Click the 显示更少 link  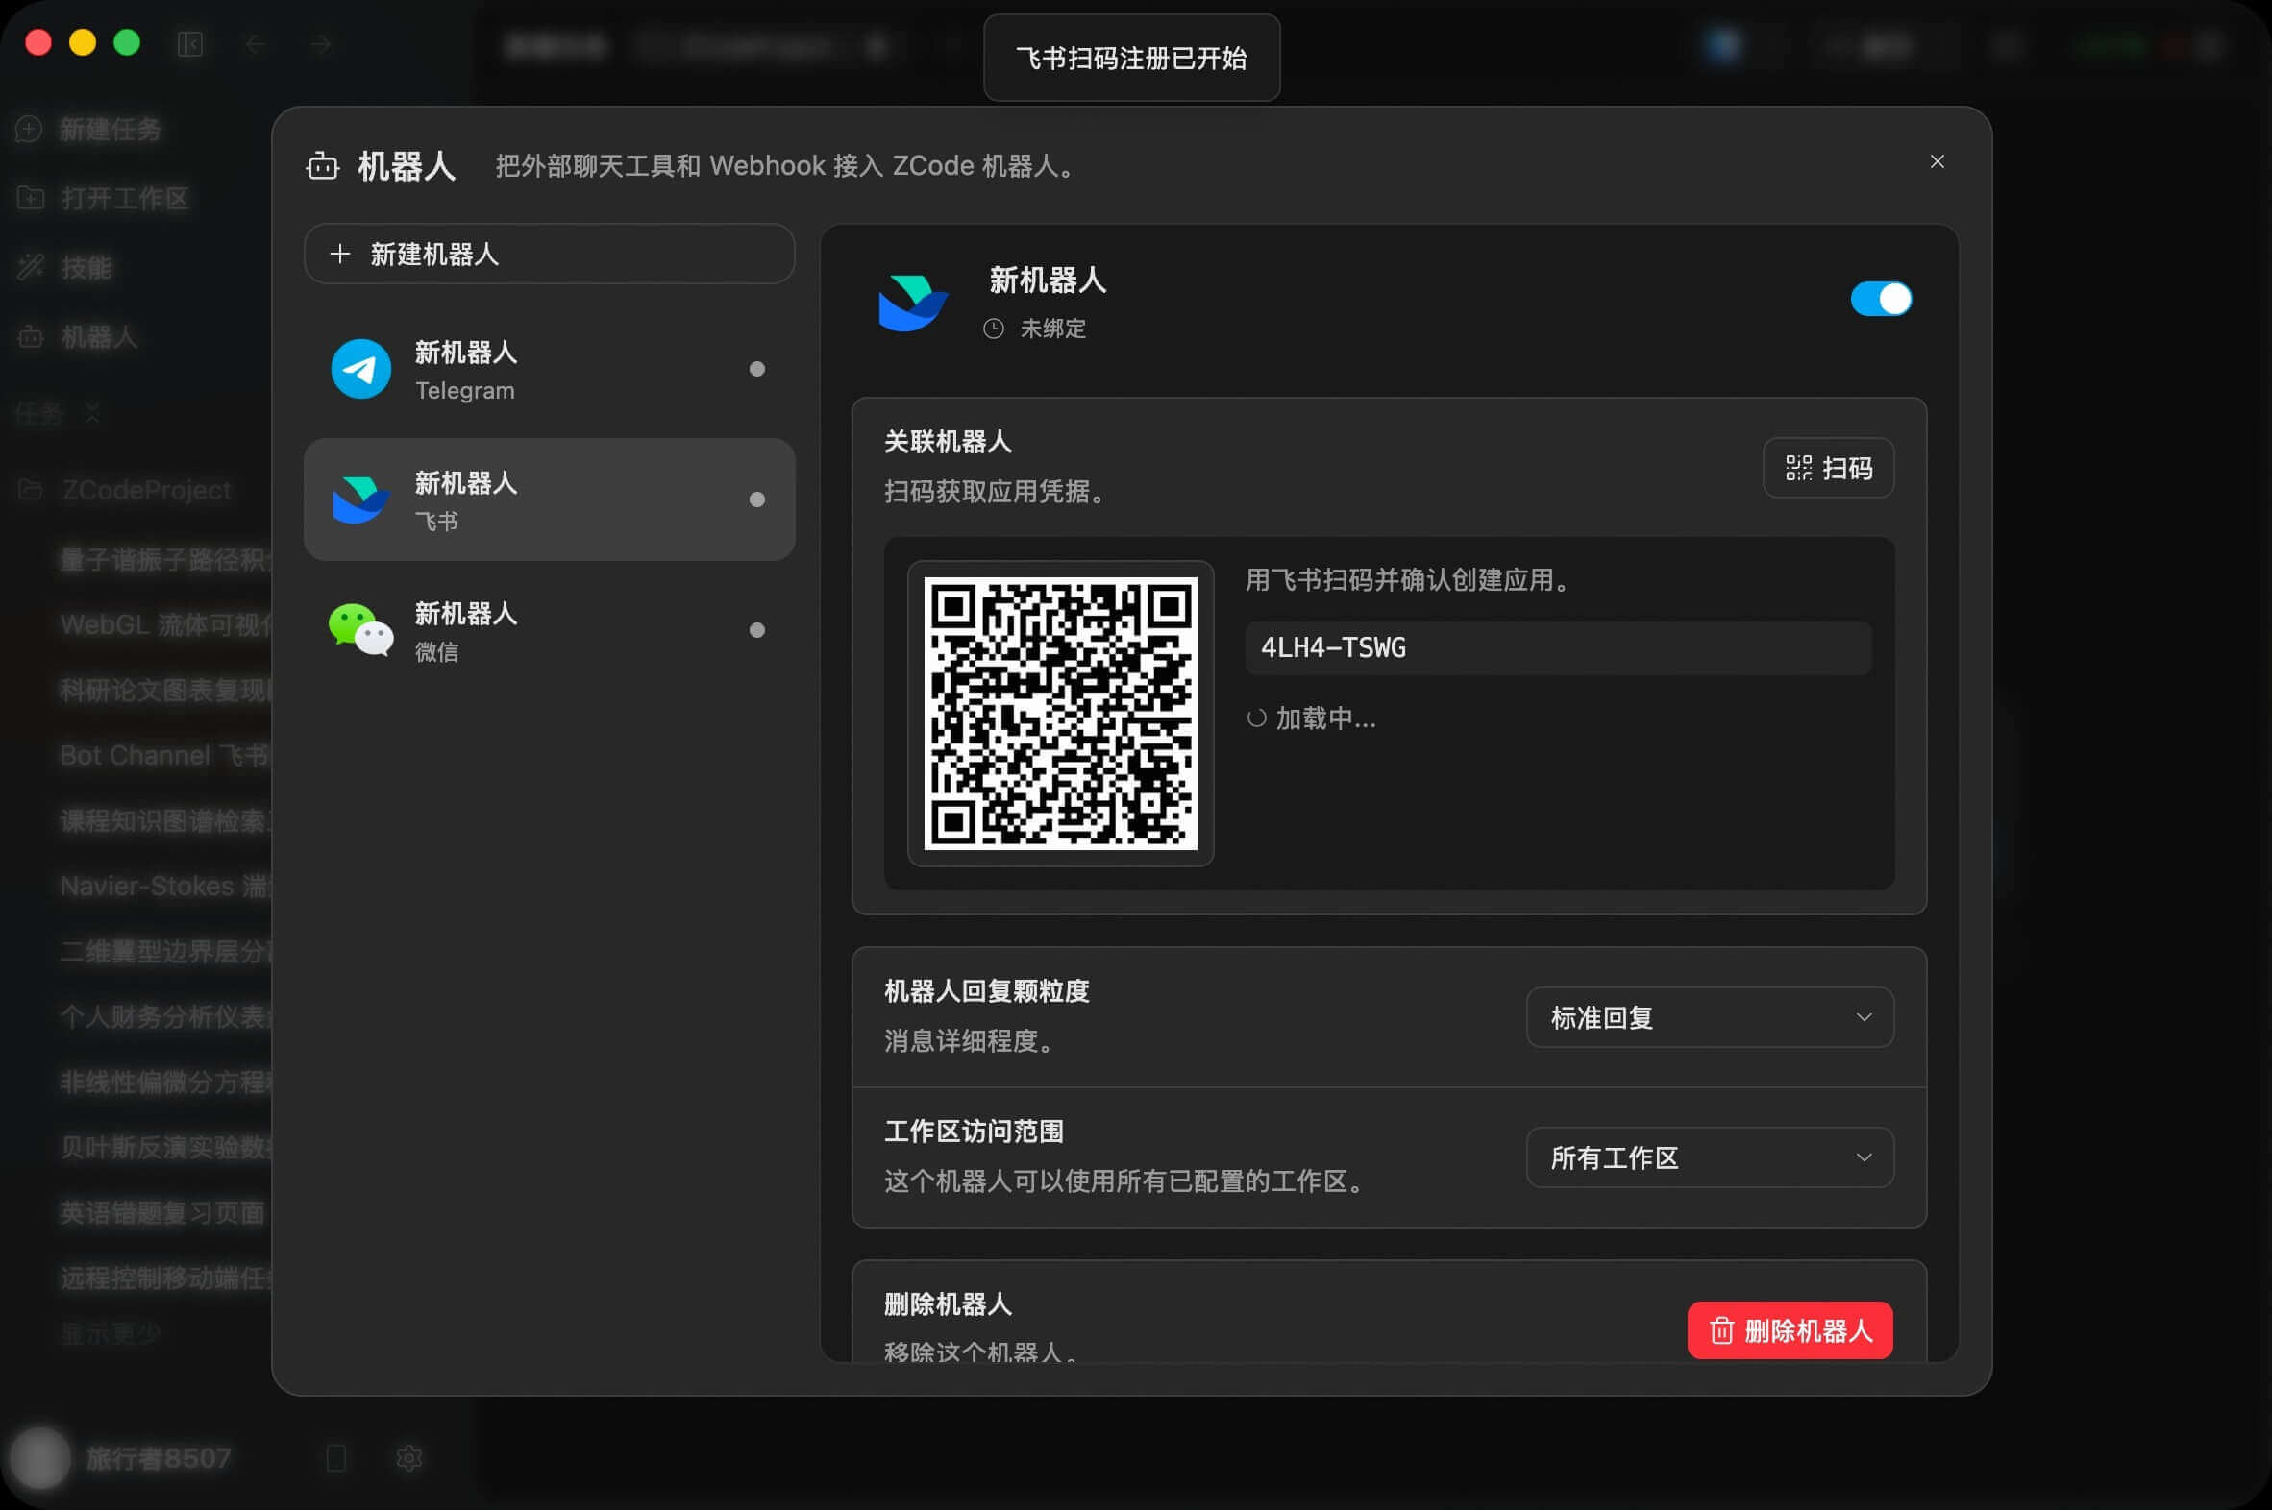click(x=110, y=1334)
